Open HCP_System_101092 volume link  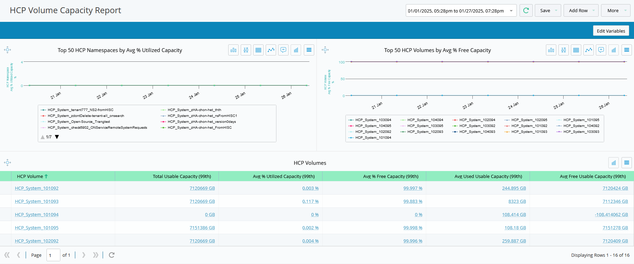click(x=37, y=188)
